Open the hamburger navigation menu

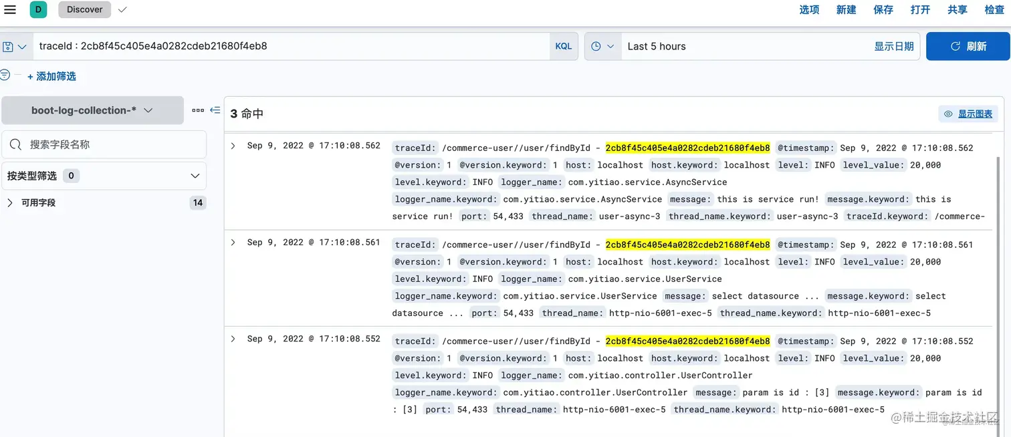[10, 9]
